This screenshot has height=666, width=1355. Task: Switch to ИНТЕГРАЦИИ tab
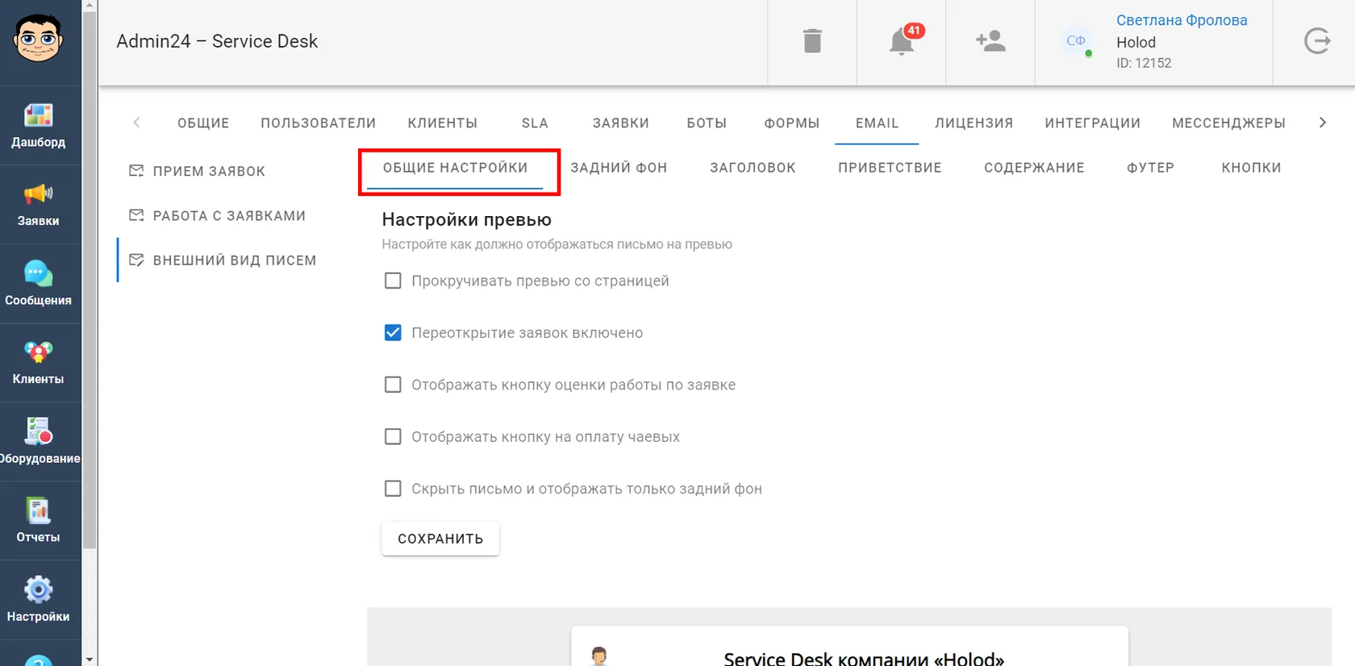pyautogui.click(x=1092, y=123)
